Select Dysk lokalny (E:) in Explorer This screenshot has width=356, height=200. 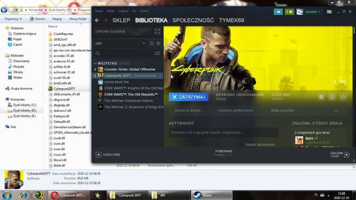coord(24,116)
